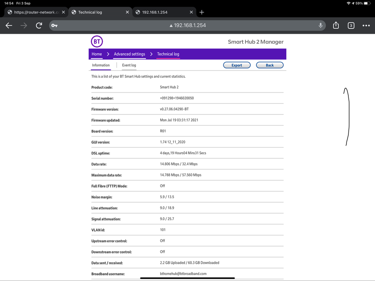Reload the page with the refresh icon

coord(39,26)
